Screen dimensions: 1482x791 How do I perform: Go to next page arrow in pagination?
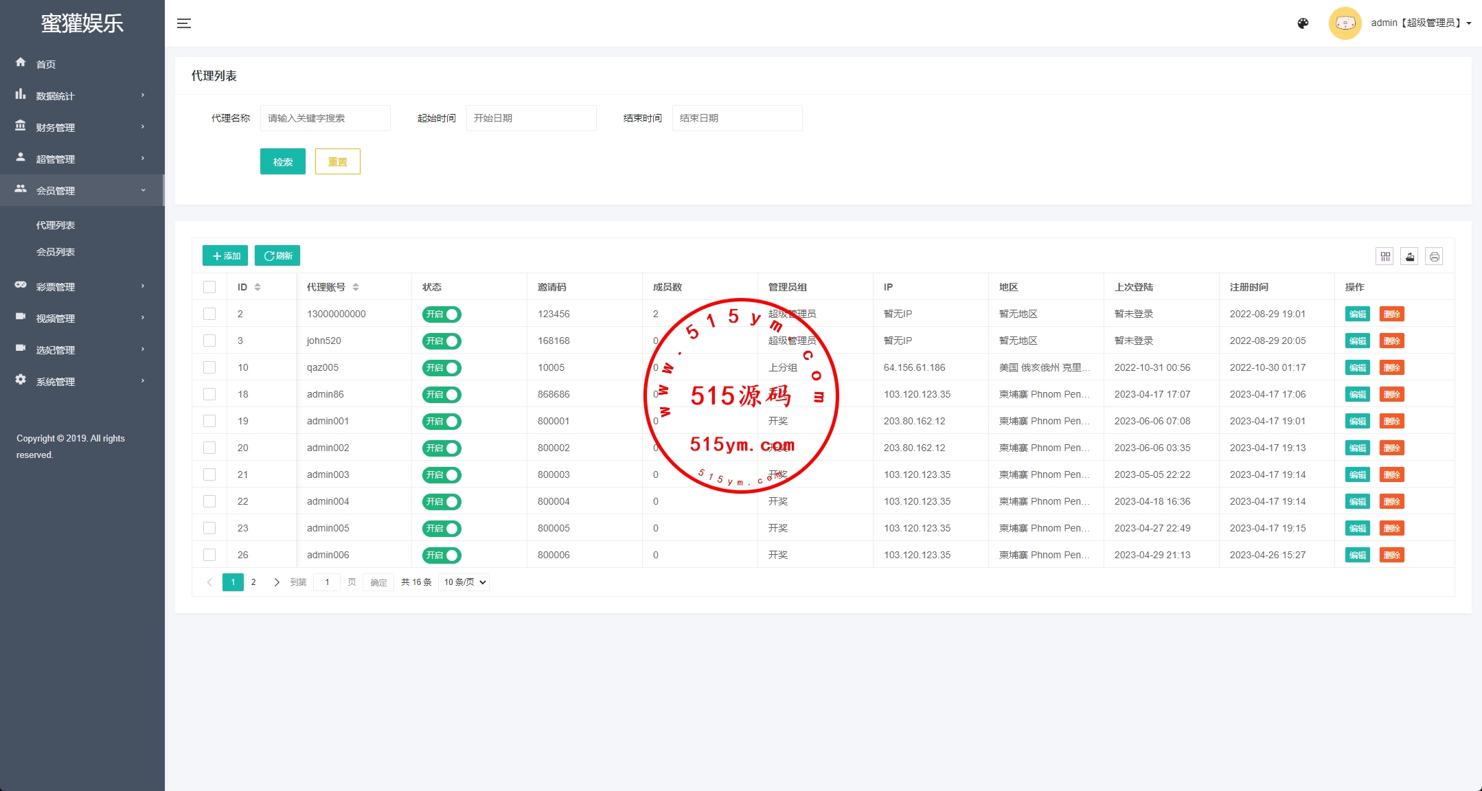click(277, 582)
